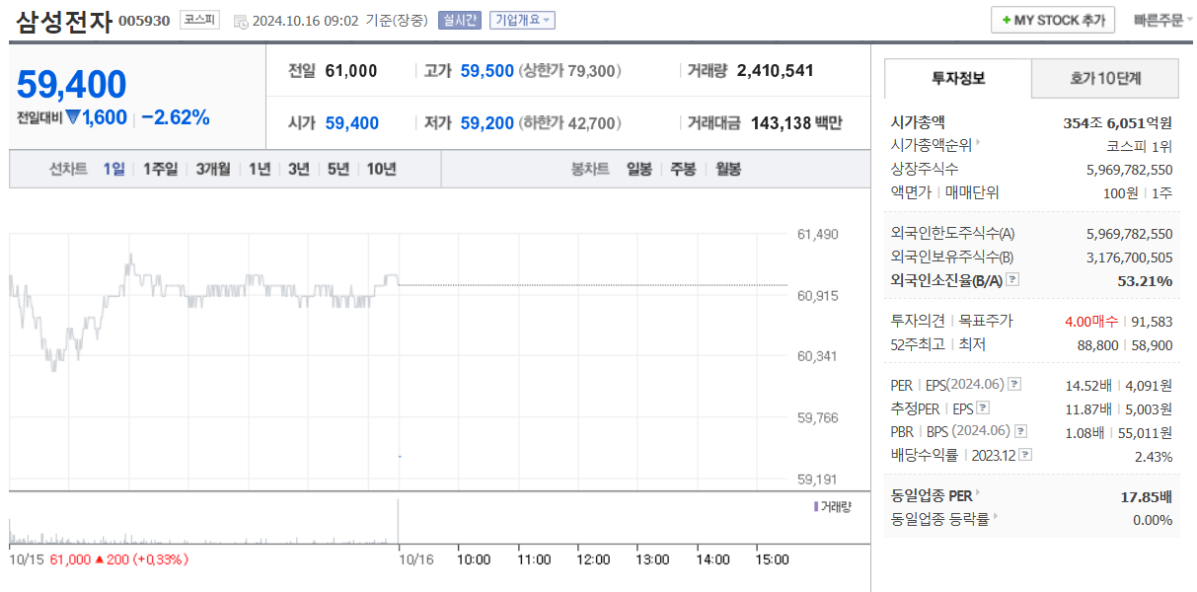Screen dimensions: 1197x592
Task: Click help icon next to 배당수익률 2023.12
Action: (x=1025, y=455)
